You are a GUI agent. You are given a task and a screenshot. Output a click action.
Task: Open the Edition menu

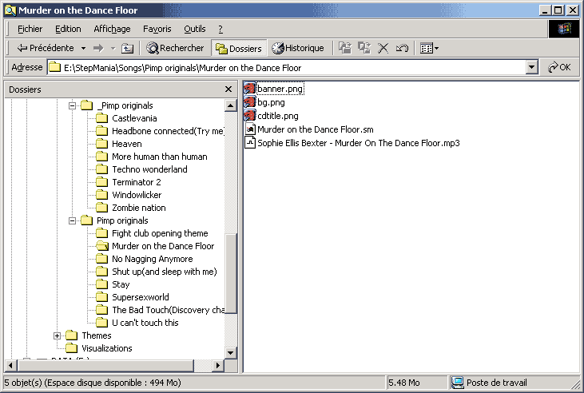pos(68,29)
